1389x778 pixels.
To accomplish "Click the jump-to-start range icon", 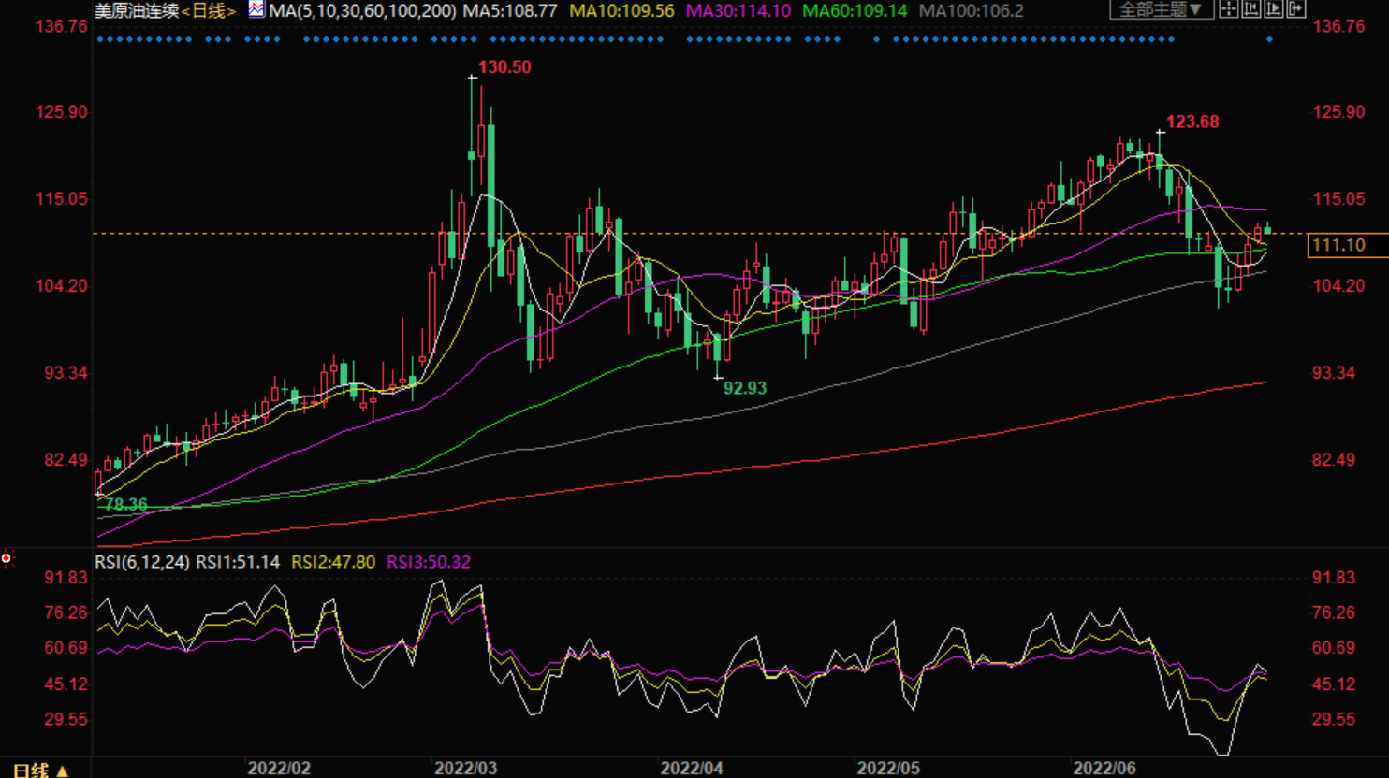I will tap(1251, 9).
